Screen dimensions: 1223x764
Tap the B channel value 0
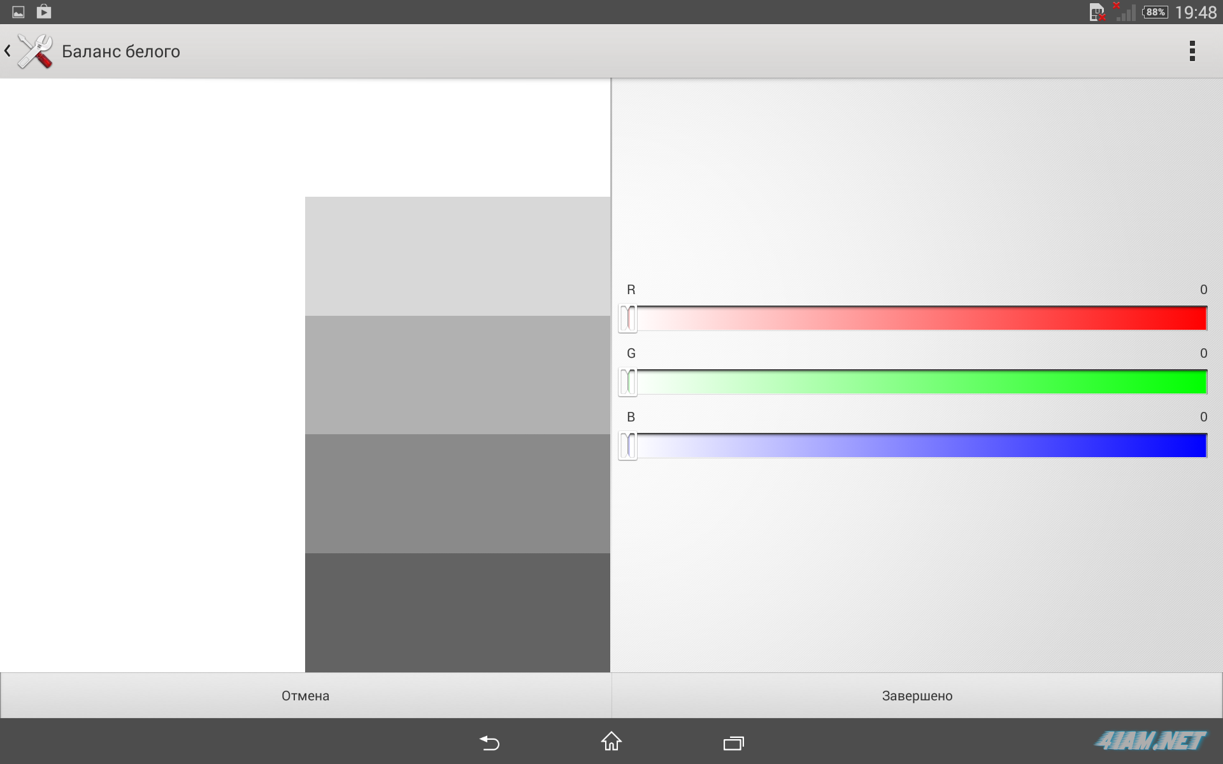click(1203, 417)
